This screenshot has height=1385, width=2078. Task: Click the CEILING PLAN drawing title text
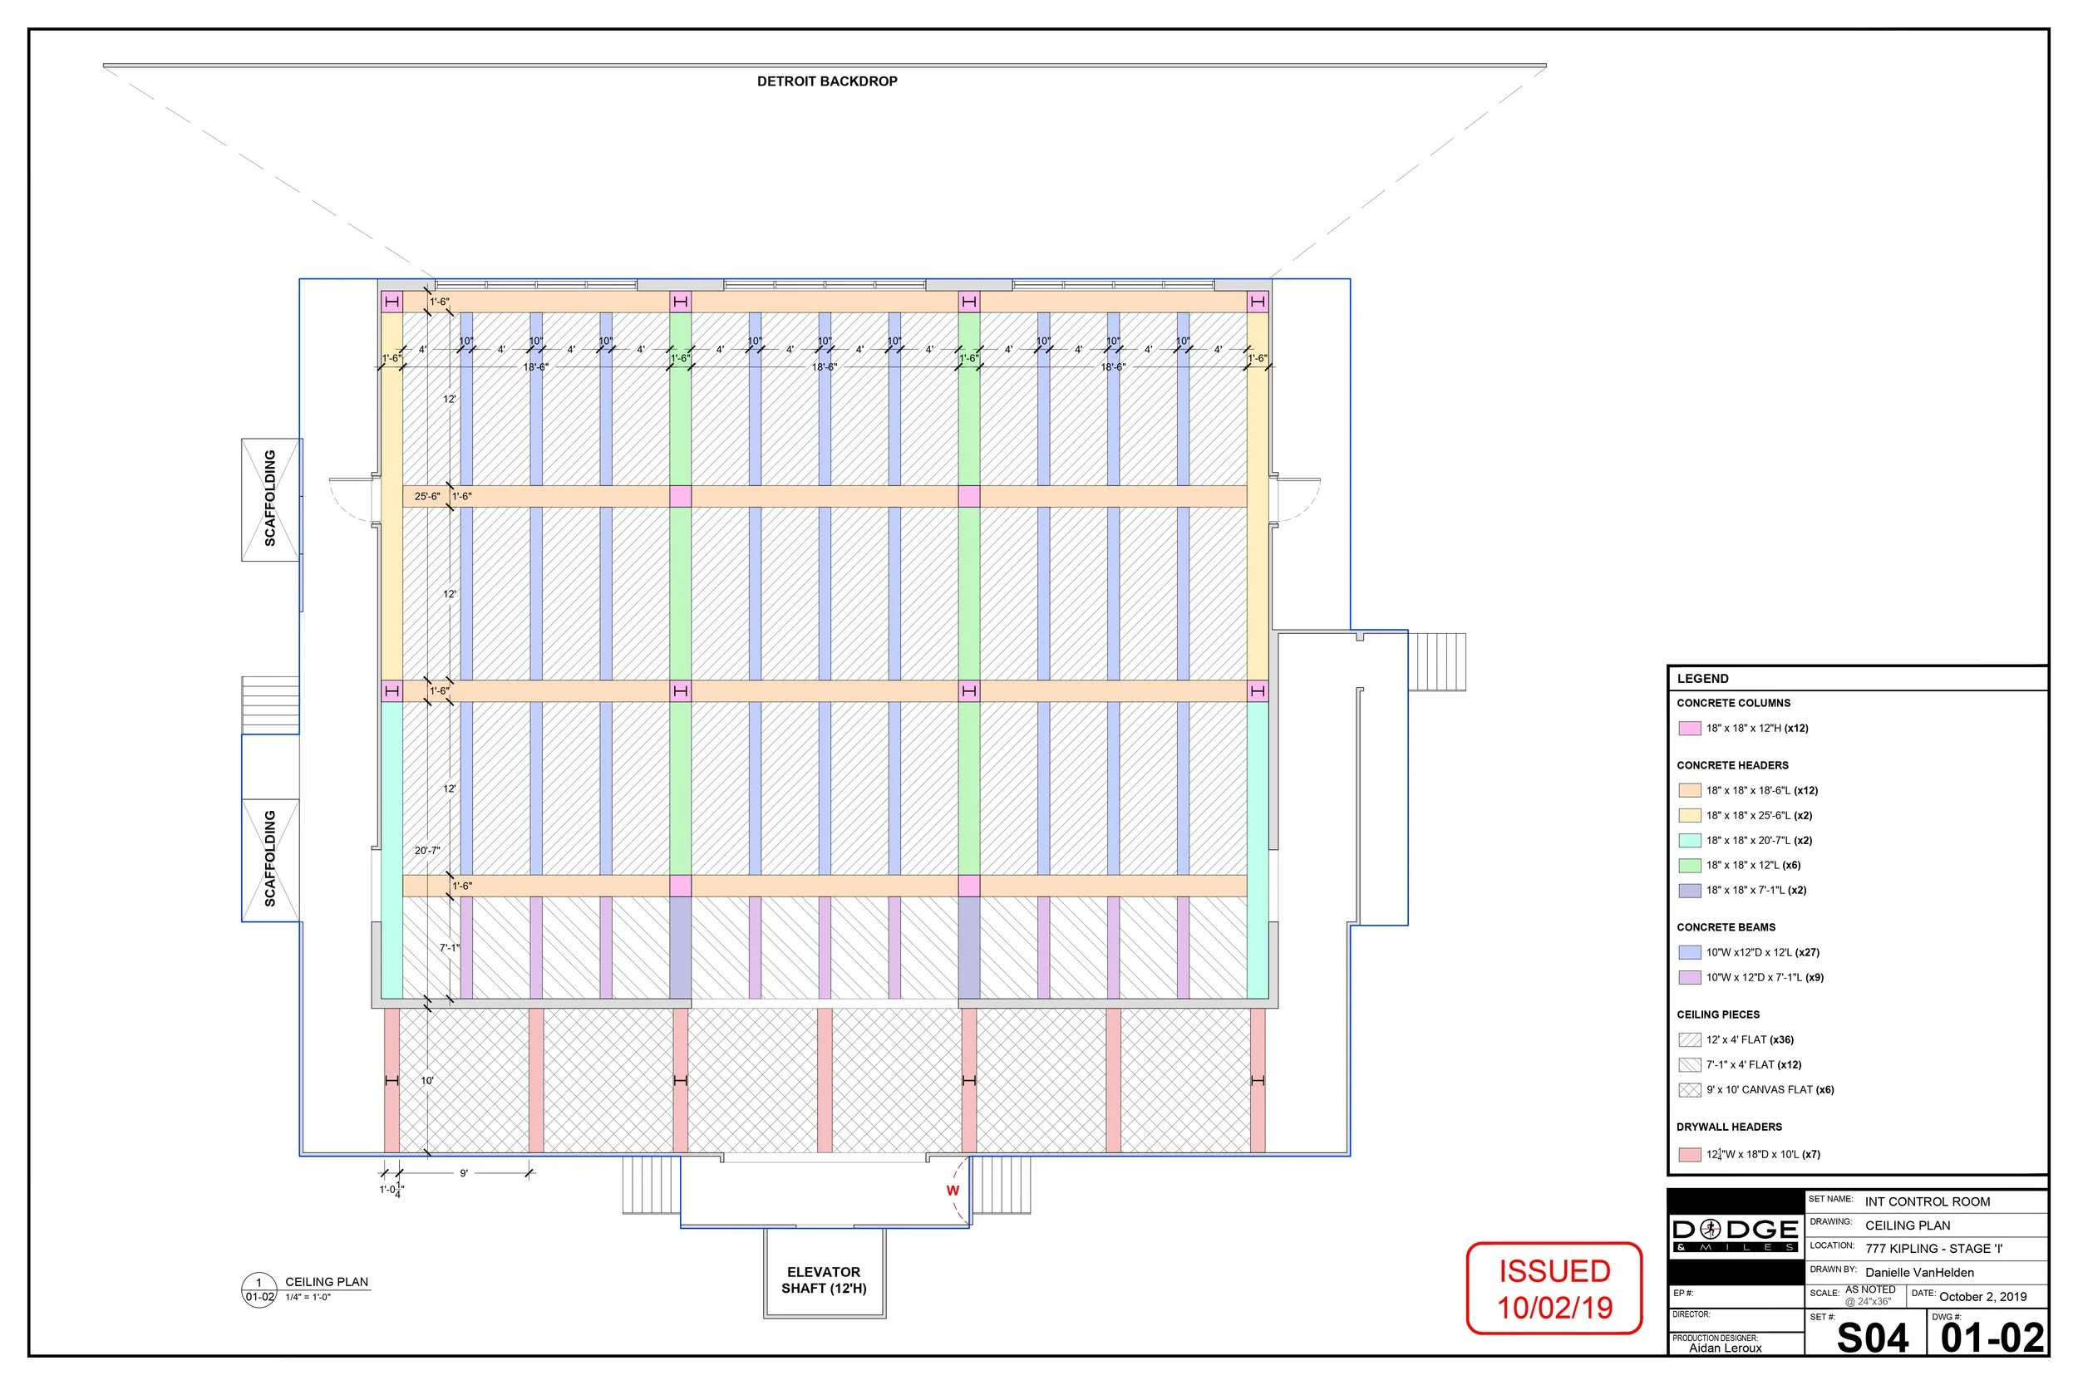coord(326,1282)
